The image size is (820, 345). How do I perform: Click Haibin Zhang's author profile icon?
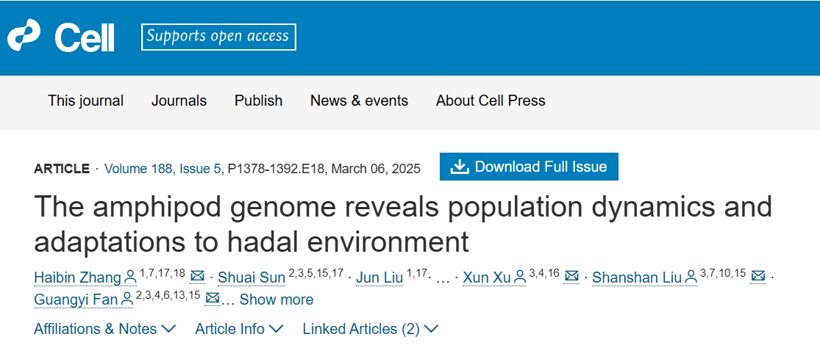pos(129,277)
